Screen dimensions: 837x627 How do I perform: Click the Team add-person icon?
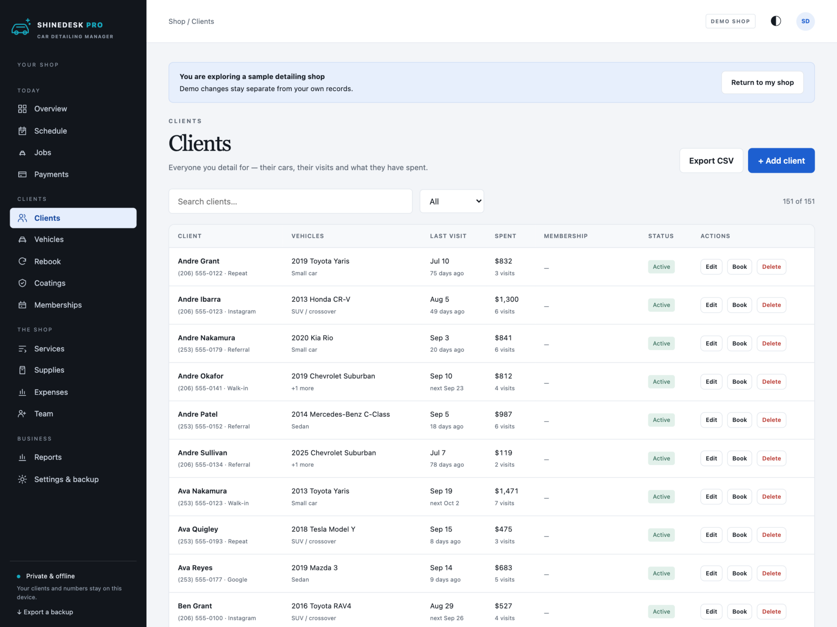(x=22, y=414)
